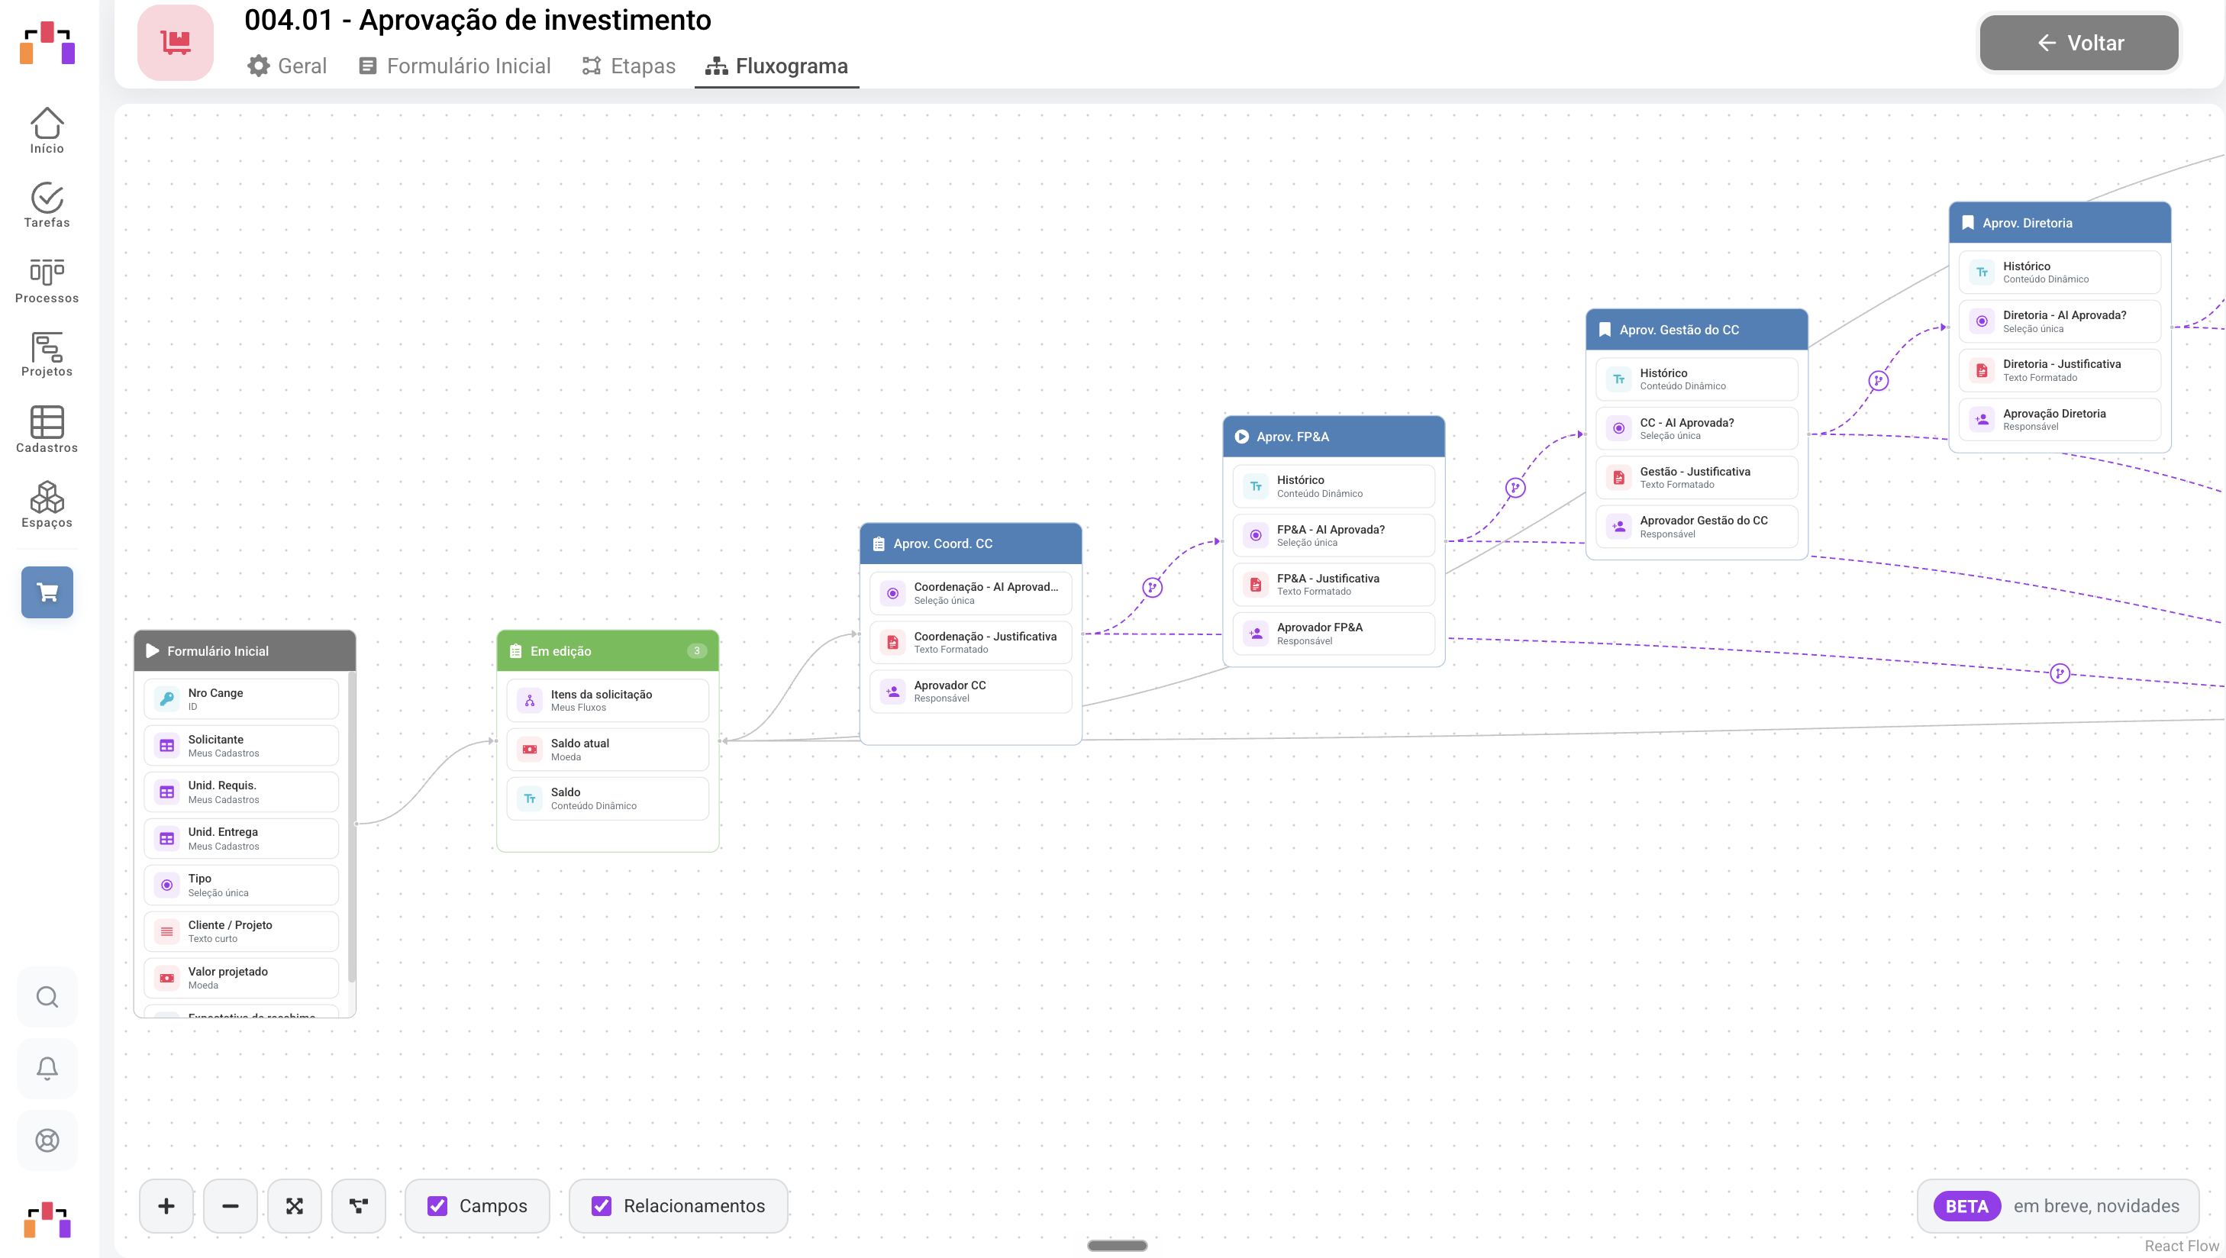
Task: Go to Processos in the sidebar
Action: [x=47, y=281]
